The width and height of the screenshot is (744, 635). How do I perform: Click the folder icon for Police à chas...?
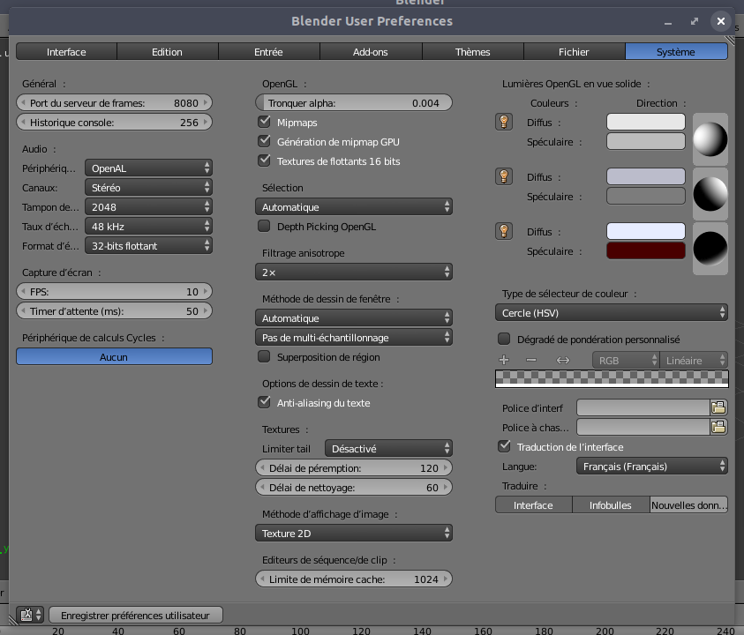click(x=718, y=427)
